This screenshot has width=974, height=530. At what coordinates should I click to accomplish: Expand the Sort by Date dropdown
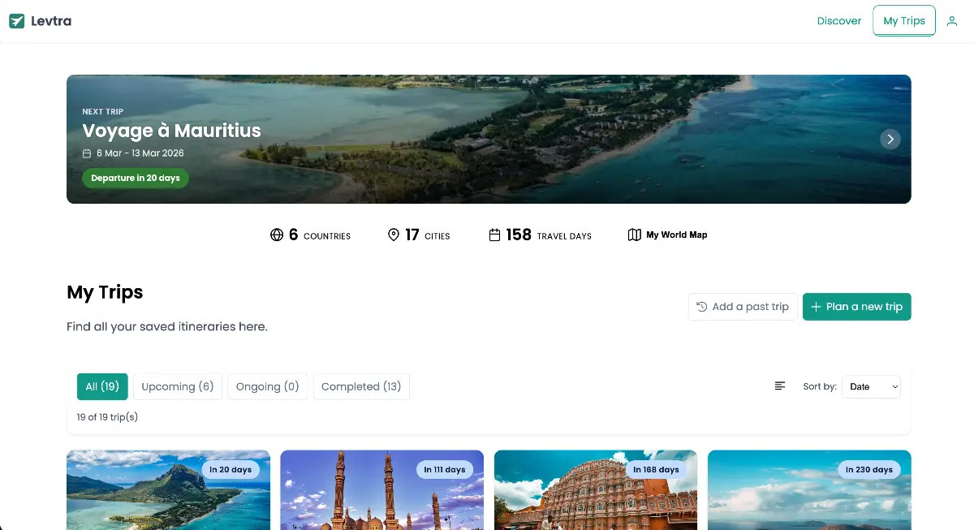871,386
